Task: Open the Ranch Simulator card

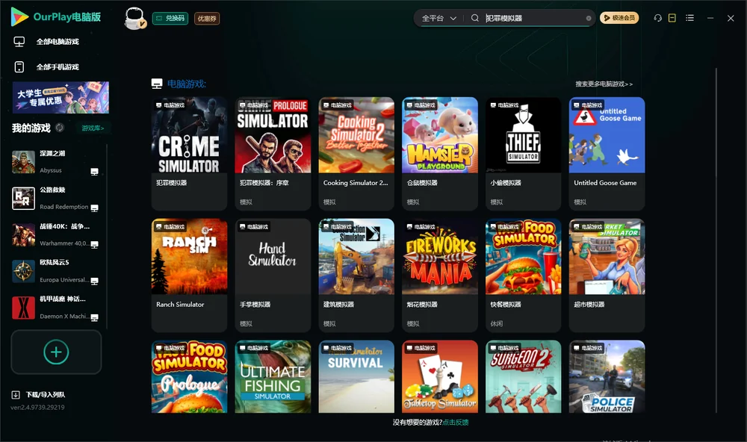Action: point(189,275)
